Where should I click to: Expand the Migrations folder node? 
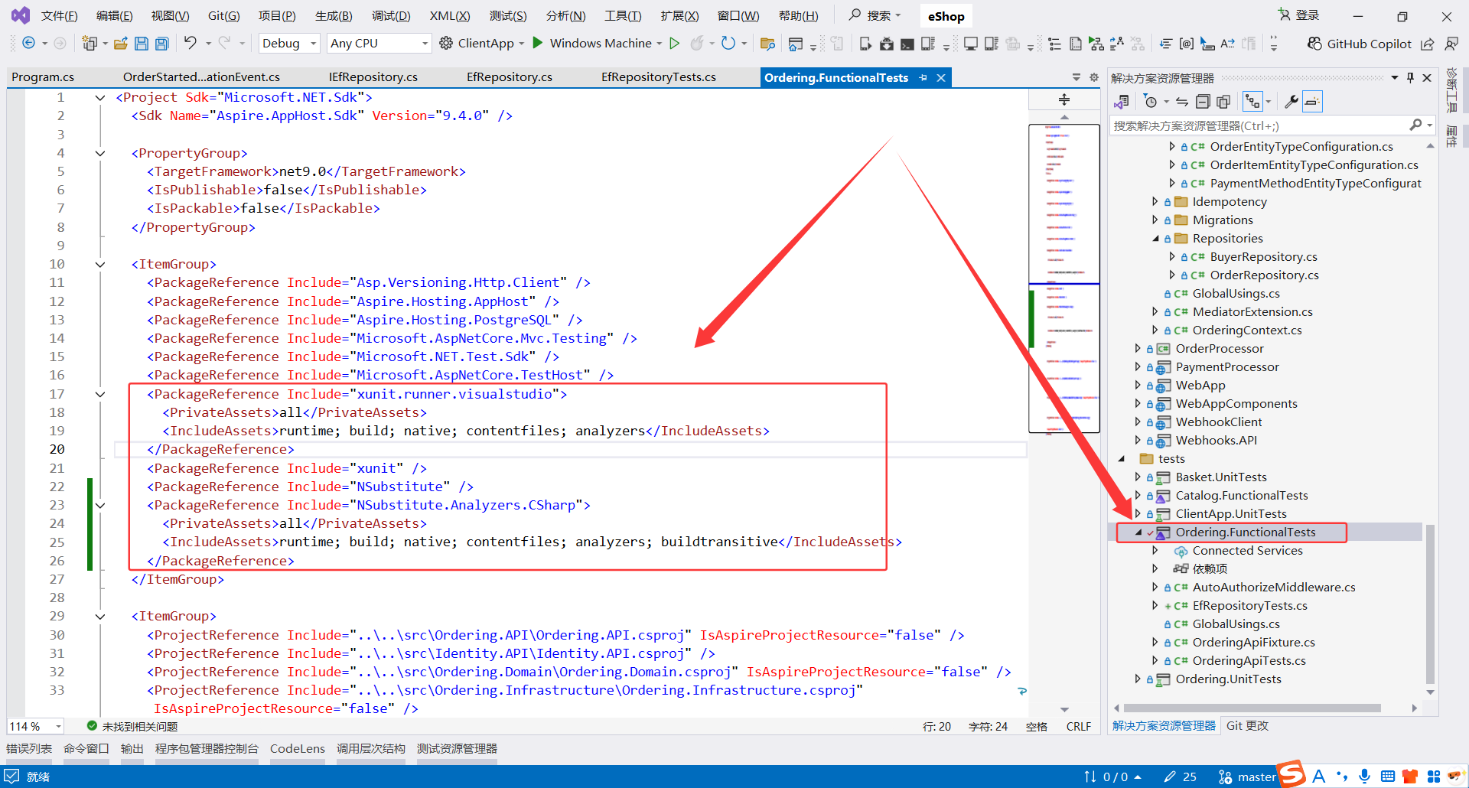click(x=1155, y=220)
